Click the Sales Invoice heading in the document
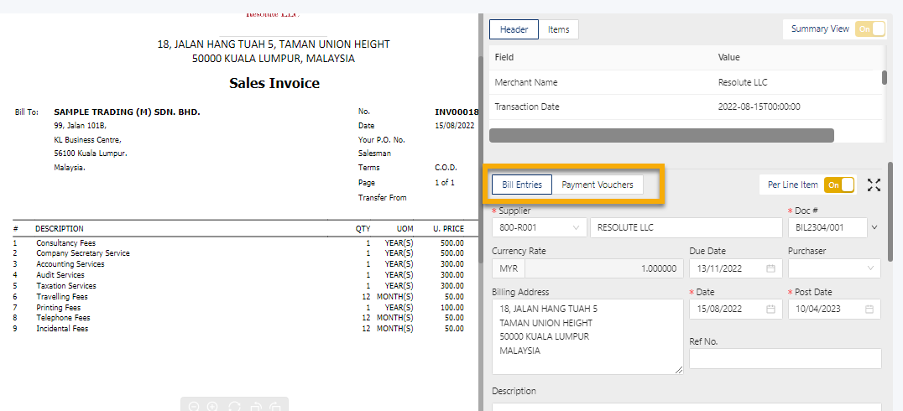Image resolution: width=903 pixels, height=411 pixels. pyautogui.click(x=274, y=83)
